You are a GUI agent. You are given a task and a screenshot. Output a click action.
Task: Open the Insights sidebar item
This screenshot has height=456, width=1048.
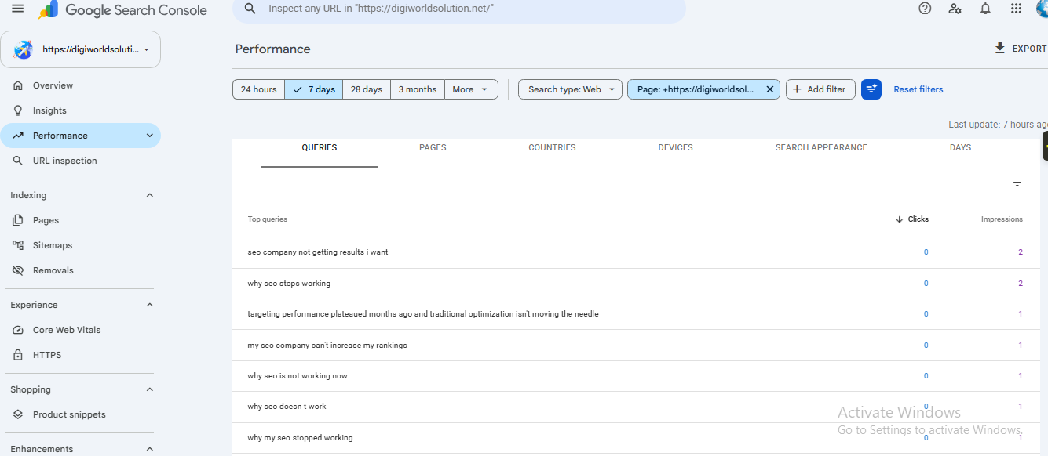[81, 110]
